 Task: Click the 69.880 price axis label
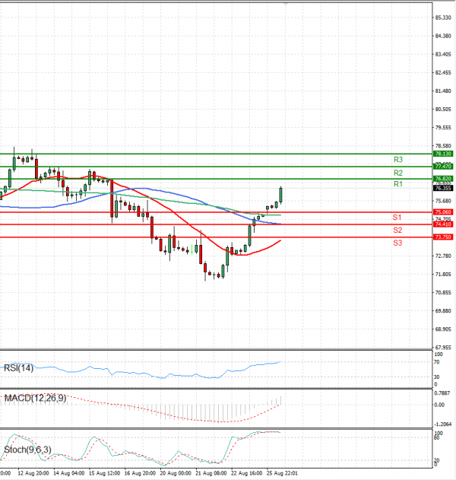443,311
